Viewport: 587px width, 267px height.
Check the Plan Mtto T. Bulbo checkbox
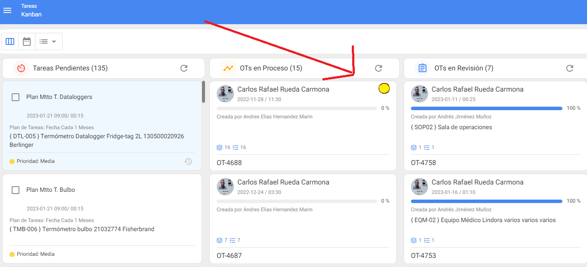coord(16,190)
